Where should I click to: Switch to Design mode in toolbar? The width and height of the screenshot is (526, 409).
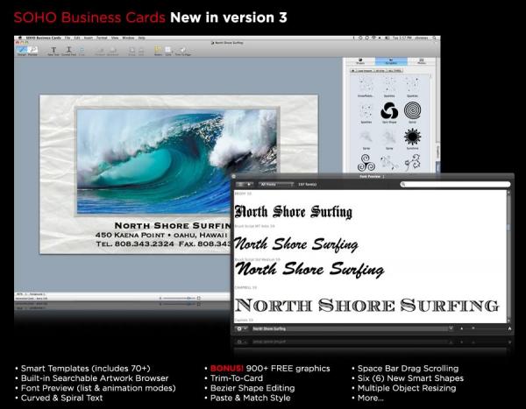point(22,51)
